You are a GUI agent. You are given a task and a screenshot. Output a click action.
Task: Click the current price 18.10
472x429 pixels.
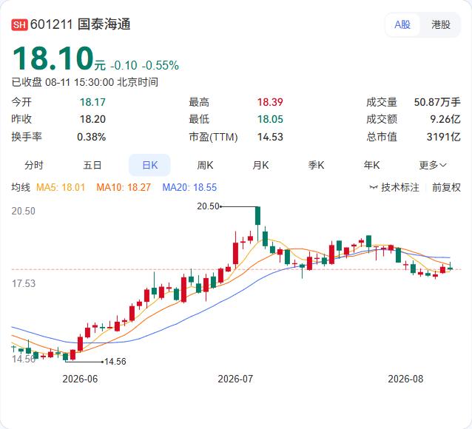pos(53,58)
